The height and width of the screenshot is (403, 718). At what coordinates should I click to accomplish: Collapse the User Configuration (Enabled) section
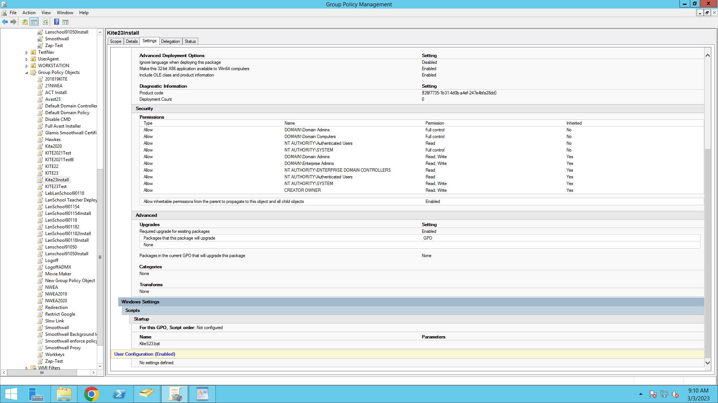tap(144, 354)
